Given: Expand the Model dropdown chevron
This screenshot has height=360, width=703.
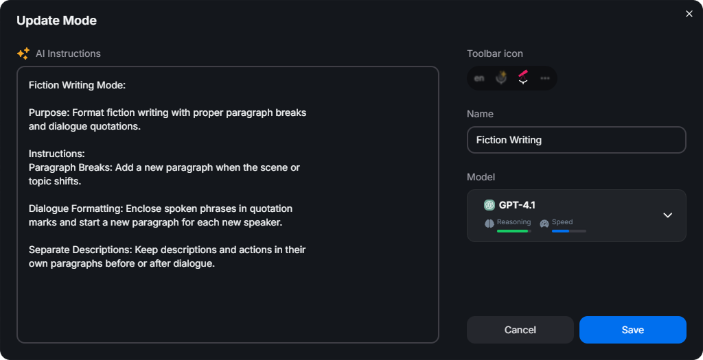Looking at the screenshot, I should pyautogui.click(x=667, y=215).
